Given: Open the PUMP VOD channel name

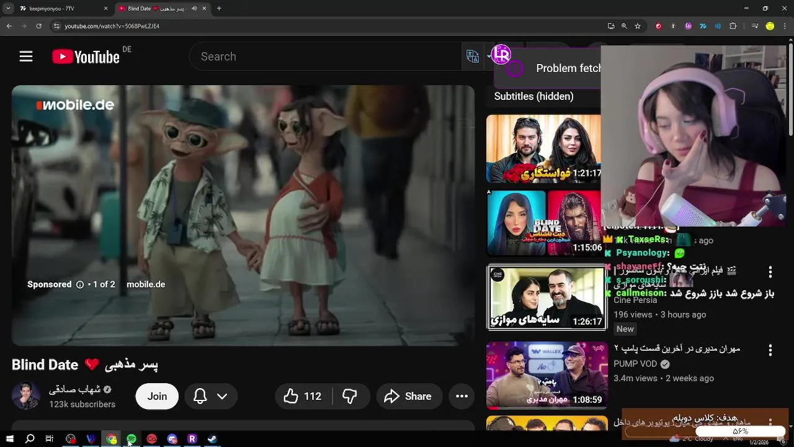Looking at the screenshot, I should pos(635,364).
